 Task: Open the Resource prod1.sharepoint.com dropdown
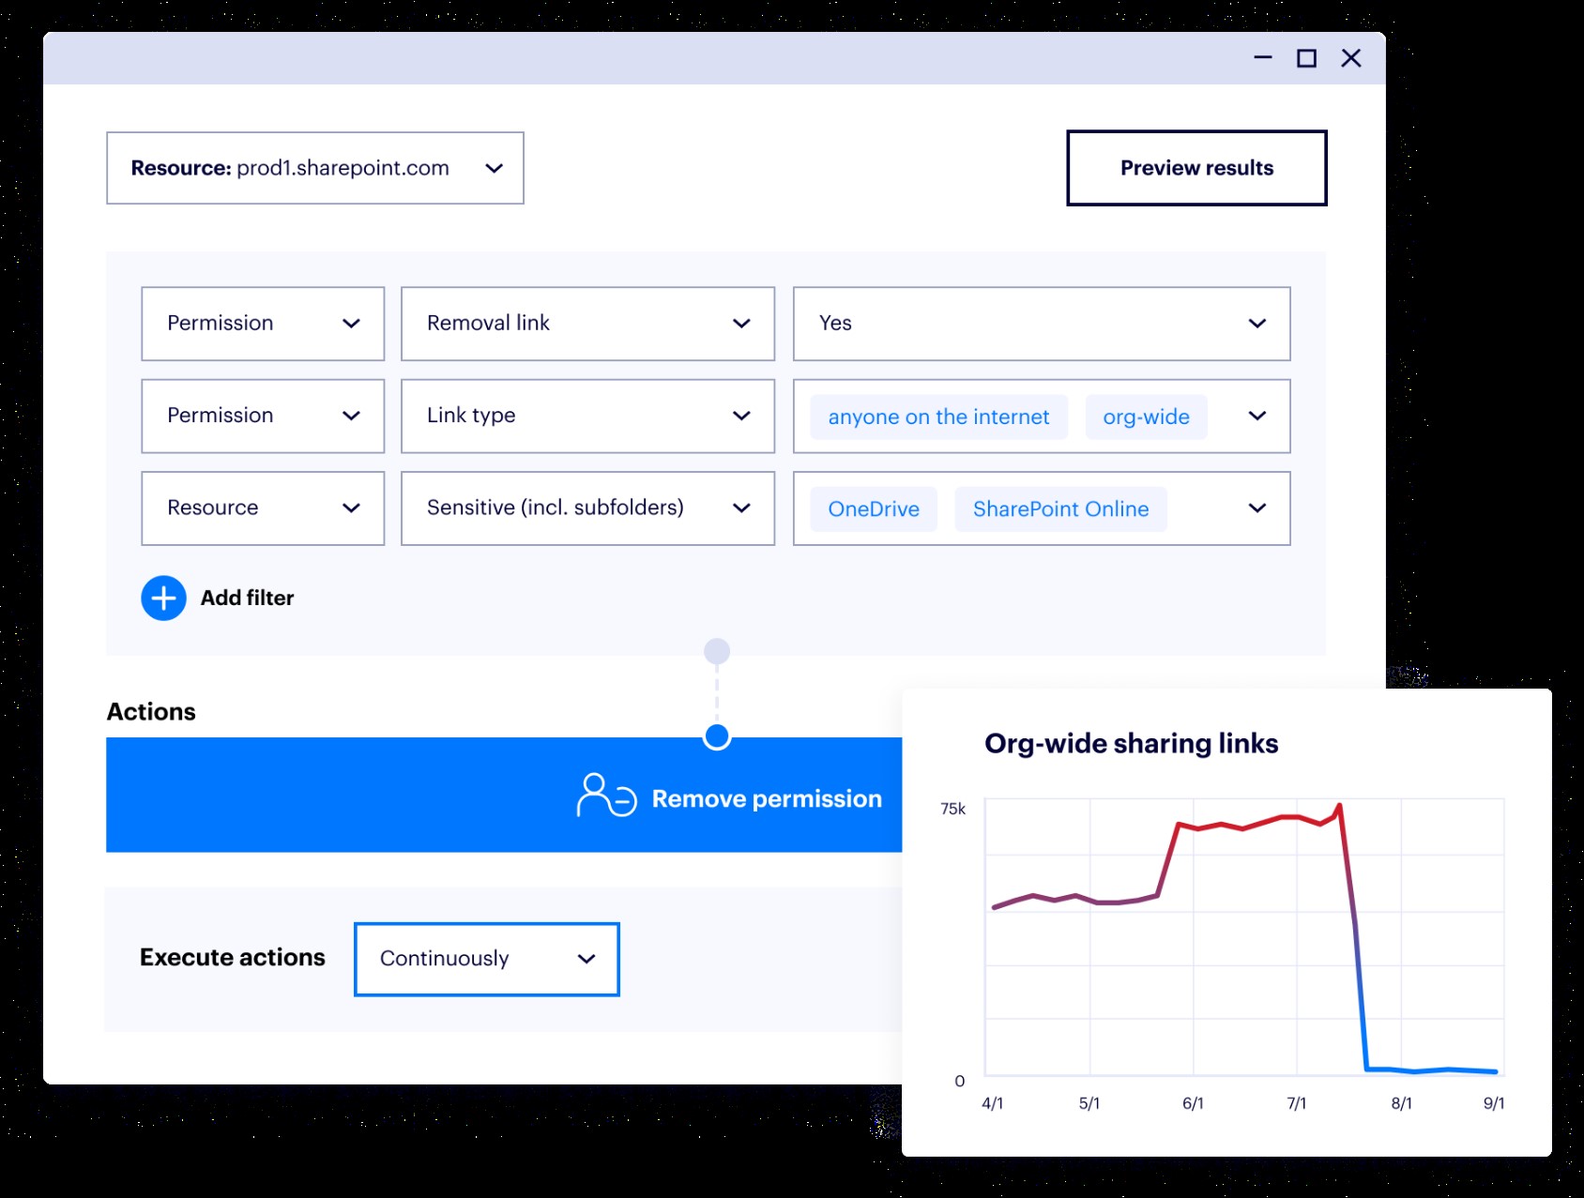[x=314, y=168]
